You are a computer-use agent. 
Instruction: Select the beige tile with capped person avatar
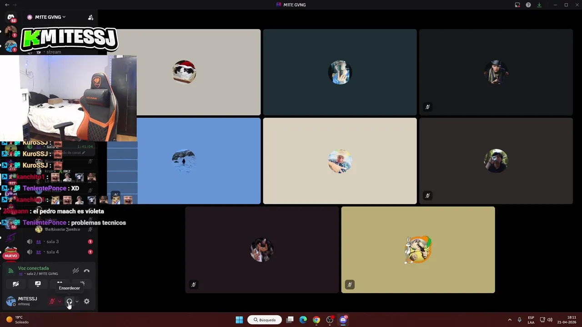(340, 161)
